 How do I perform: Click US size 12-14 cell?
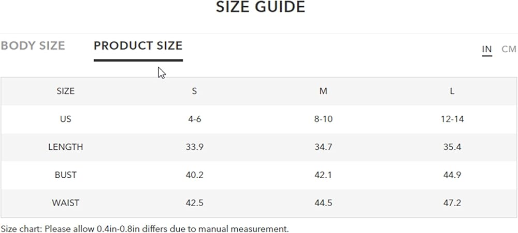point(452,119)
